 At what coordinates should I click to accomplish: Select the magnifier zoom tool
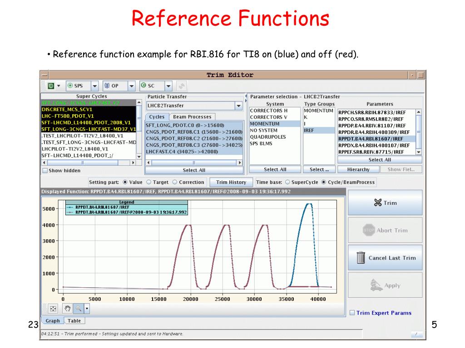click(79, 309)
